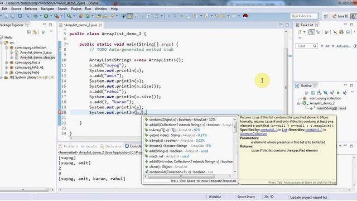This screenshot has width=357, height=201.
Task: Toggle Focus on Workweek in Task List
Action: (x=326, y=32)
